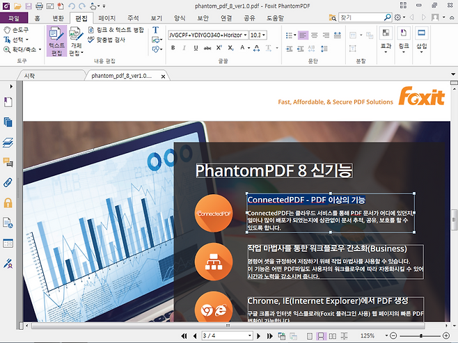Print the document using printer icon
Image resolution: width=458 pixels, height=343 pixels.
pyautogui.click(x=39, y=6)
